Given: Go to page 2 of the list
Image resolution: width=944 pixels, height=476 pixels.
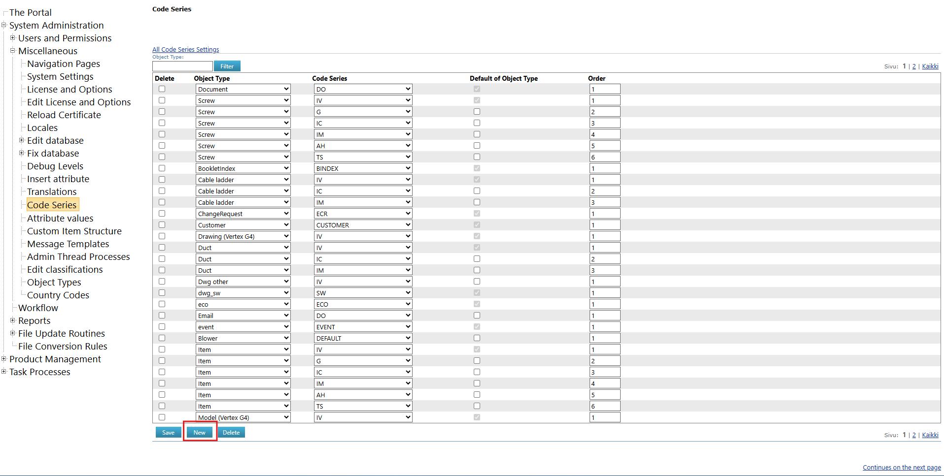Looking at the screenshot, I should click(913, 66).
